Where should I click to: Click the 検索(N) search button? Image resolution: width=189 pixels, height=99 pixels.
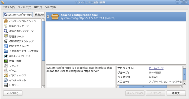tap(39, 15)
